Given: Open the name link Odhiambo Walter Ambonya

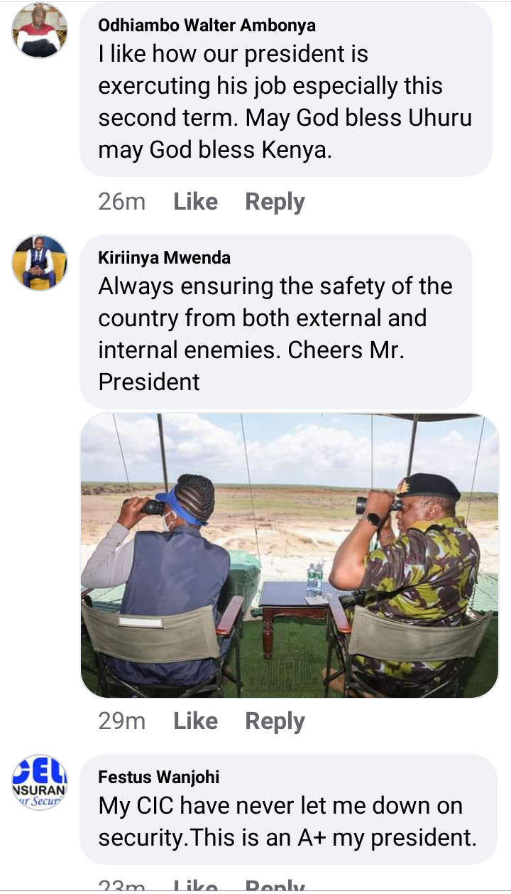Looking at the screenshot, I should 207,26.
